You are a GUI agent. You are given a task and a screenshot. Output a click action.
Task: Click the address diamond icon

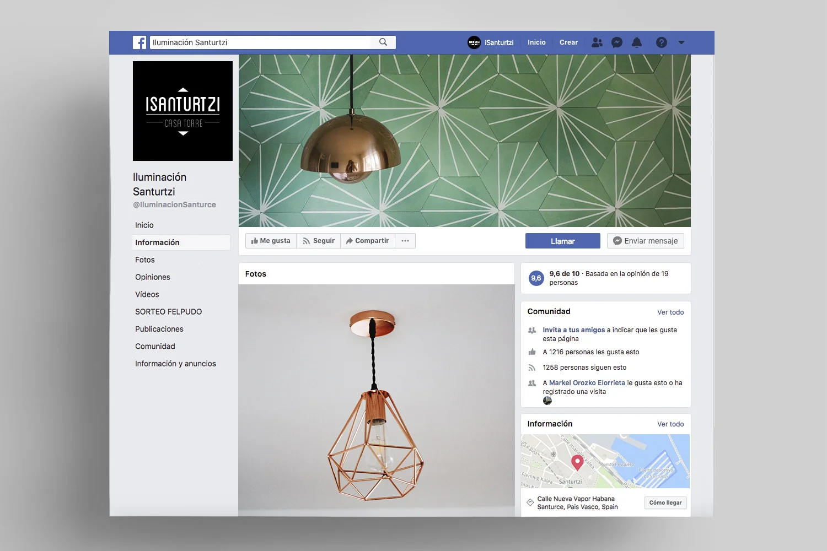pos(530,503)
